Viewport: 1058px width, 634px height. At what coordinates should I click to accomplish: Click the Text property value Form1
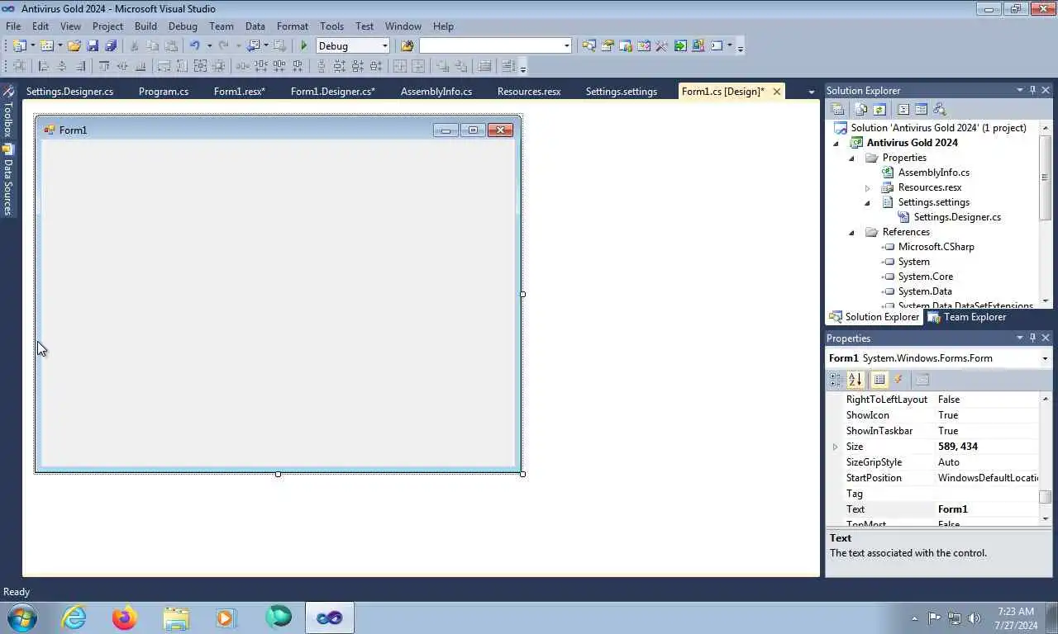(988, 509)
